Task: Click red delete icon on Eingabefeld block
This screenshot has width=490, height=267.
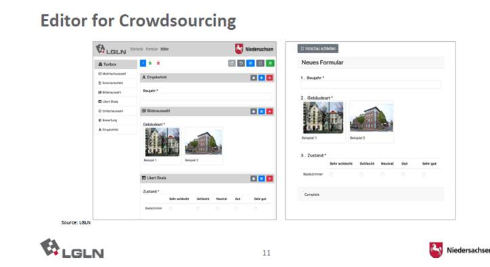Action: (x=269, y=78)
